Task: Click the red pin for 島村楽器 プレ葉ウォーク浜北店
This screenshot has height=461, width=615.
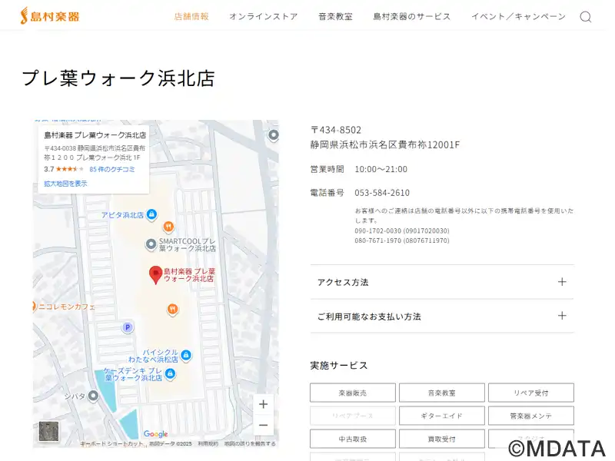Action: coord(155,274)
